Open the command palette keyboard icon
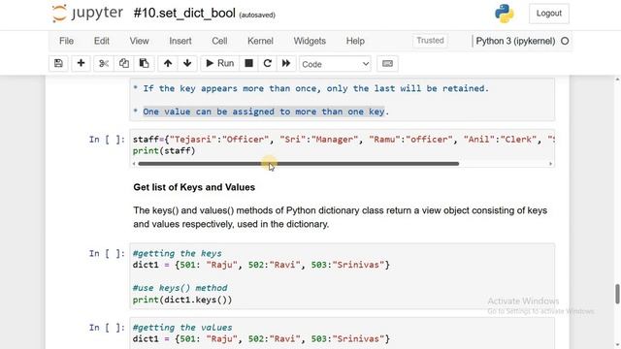This screenshot has width=621, height=349. 387,64
